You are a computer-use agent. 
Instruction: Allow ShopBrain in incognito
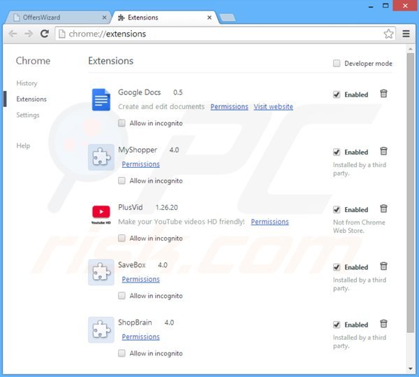click(x=122, y=353)
